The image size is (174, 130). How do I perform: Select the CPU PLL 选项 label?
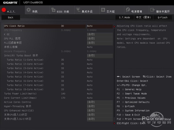coord(12,39)
